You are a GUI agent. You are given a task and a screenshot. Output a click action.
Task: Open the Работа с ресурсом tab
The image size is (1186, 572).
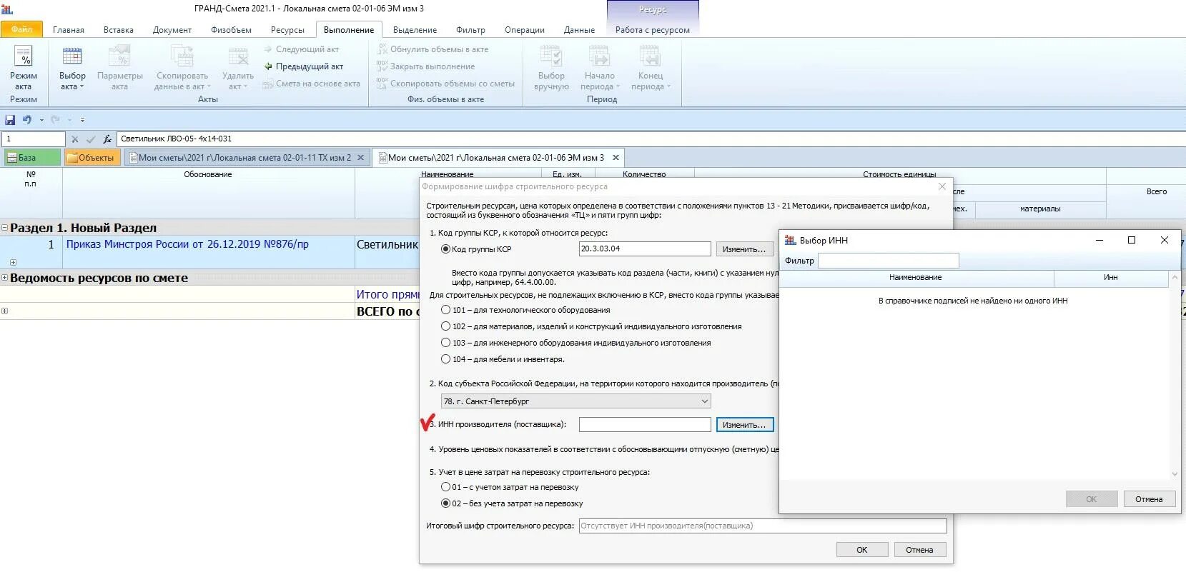[x=653, y=30]
